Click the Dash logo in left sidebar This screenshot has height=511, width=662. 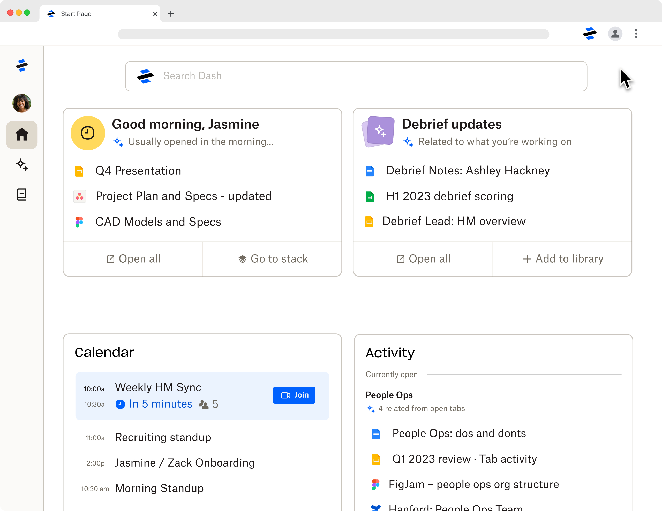(22, 65)
